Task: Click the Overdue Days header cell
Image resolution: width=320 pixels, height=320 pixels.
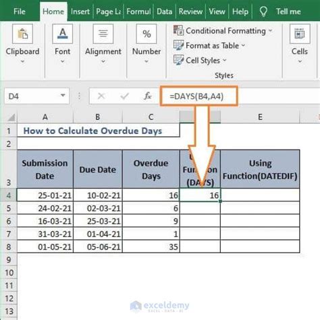Action: 151,169
